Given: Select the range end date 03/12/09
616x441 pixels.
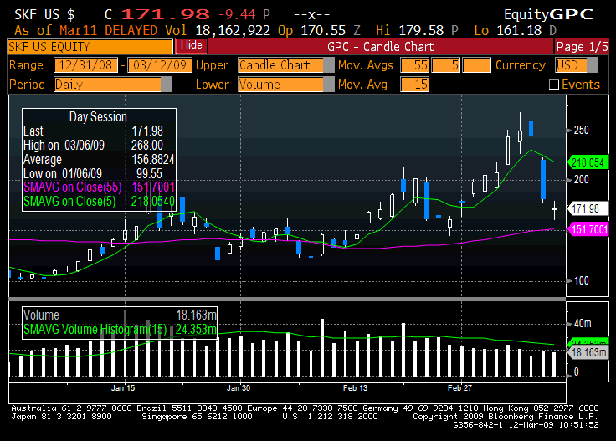Looking at the screenshot, I should [x=160, y=65].
